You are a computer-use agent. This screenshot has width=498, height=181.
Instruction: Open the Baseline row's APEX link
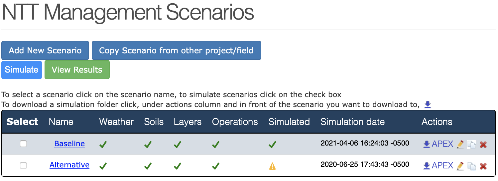click(442, 144)
